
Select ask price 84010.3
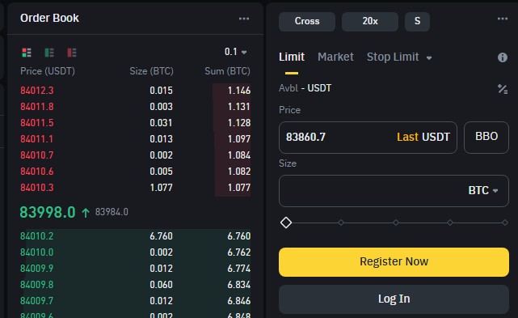click(x=36, y=188)
